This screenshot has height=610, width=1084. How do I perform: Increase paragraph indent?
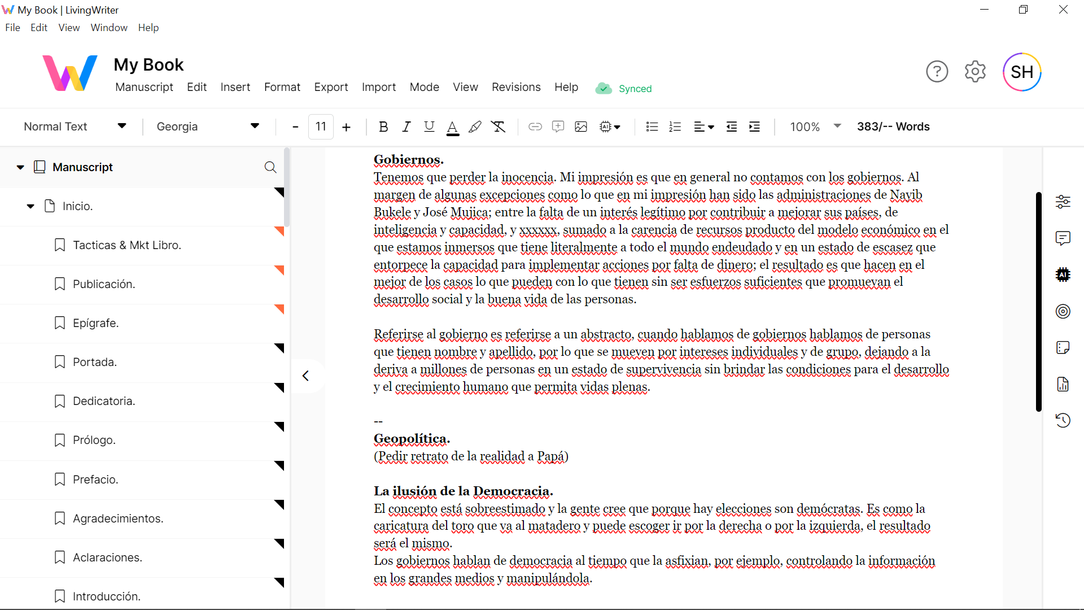pos(754,127)
